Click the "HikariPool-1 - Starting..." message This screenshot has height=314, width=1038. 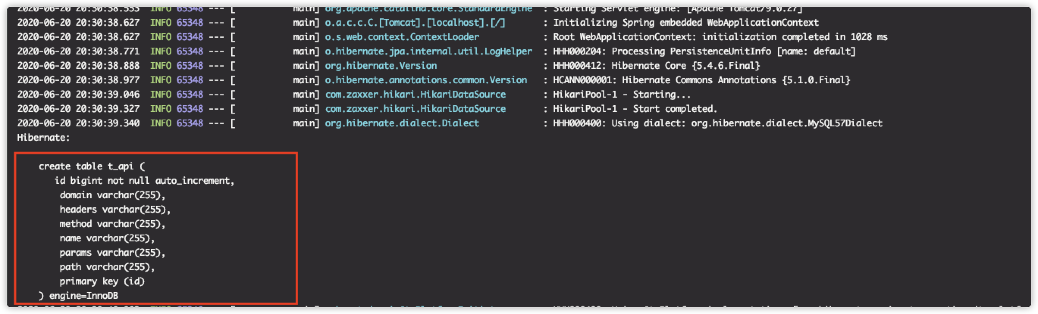pyautogui.click(x=621, y=95)
